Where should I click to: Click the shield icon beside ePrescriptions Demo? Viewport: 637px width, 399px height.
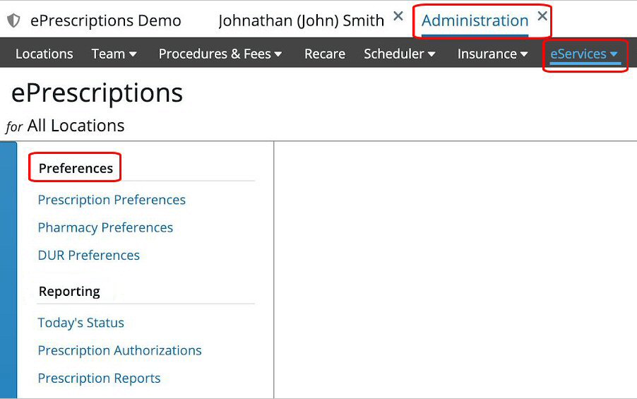pyautogui.click(x=13, y=21)
